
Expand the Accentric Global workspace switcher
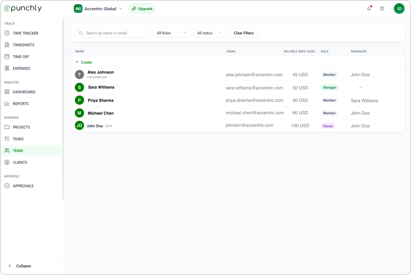tap(98, 8)
